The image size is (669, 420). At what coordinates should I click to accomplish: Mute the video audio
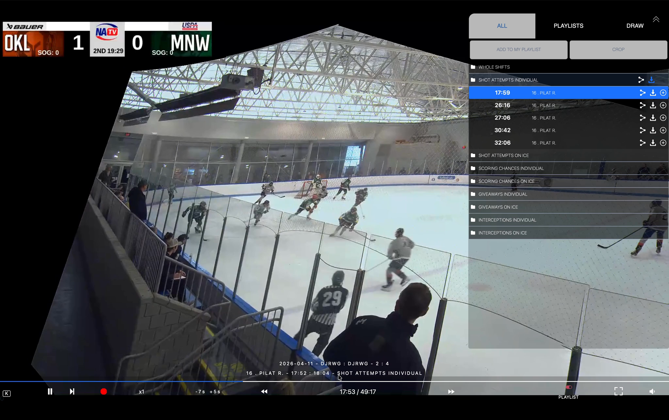(x=652, y=391)
